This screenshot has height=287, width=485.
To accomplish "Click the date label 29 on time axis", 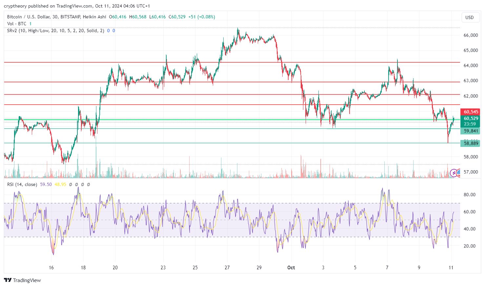I will click(x=259, y=268).
